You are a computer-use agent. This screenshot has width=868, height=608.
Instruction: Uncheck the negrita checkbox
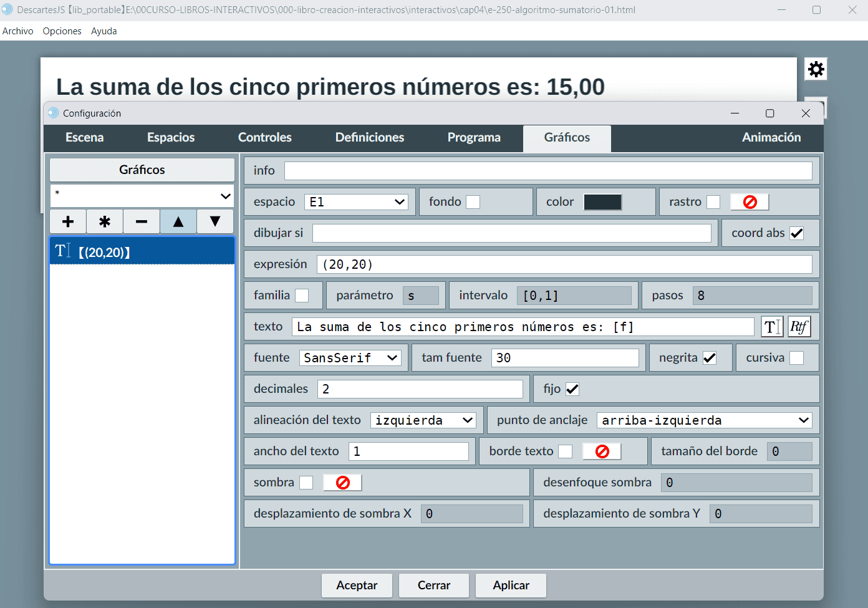tap(710, 358)
